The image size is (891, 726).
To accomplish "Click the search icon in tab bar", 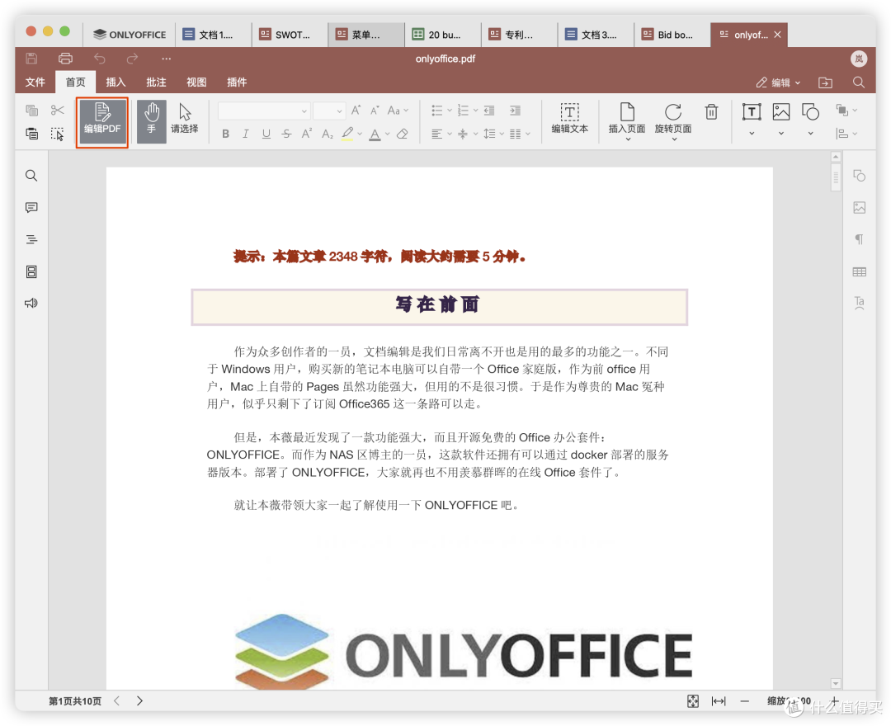I will (859, 82).
